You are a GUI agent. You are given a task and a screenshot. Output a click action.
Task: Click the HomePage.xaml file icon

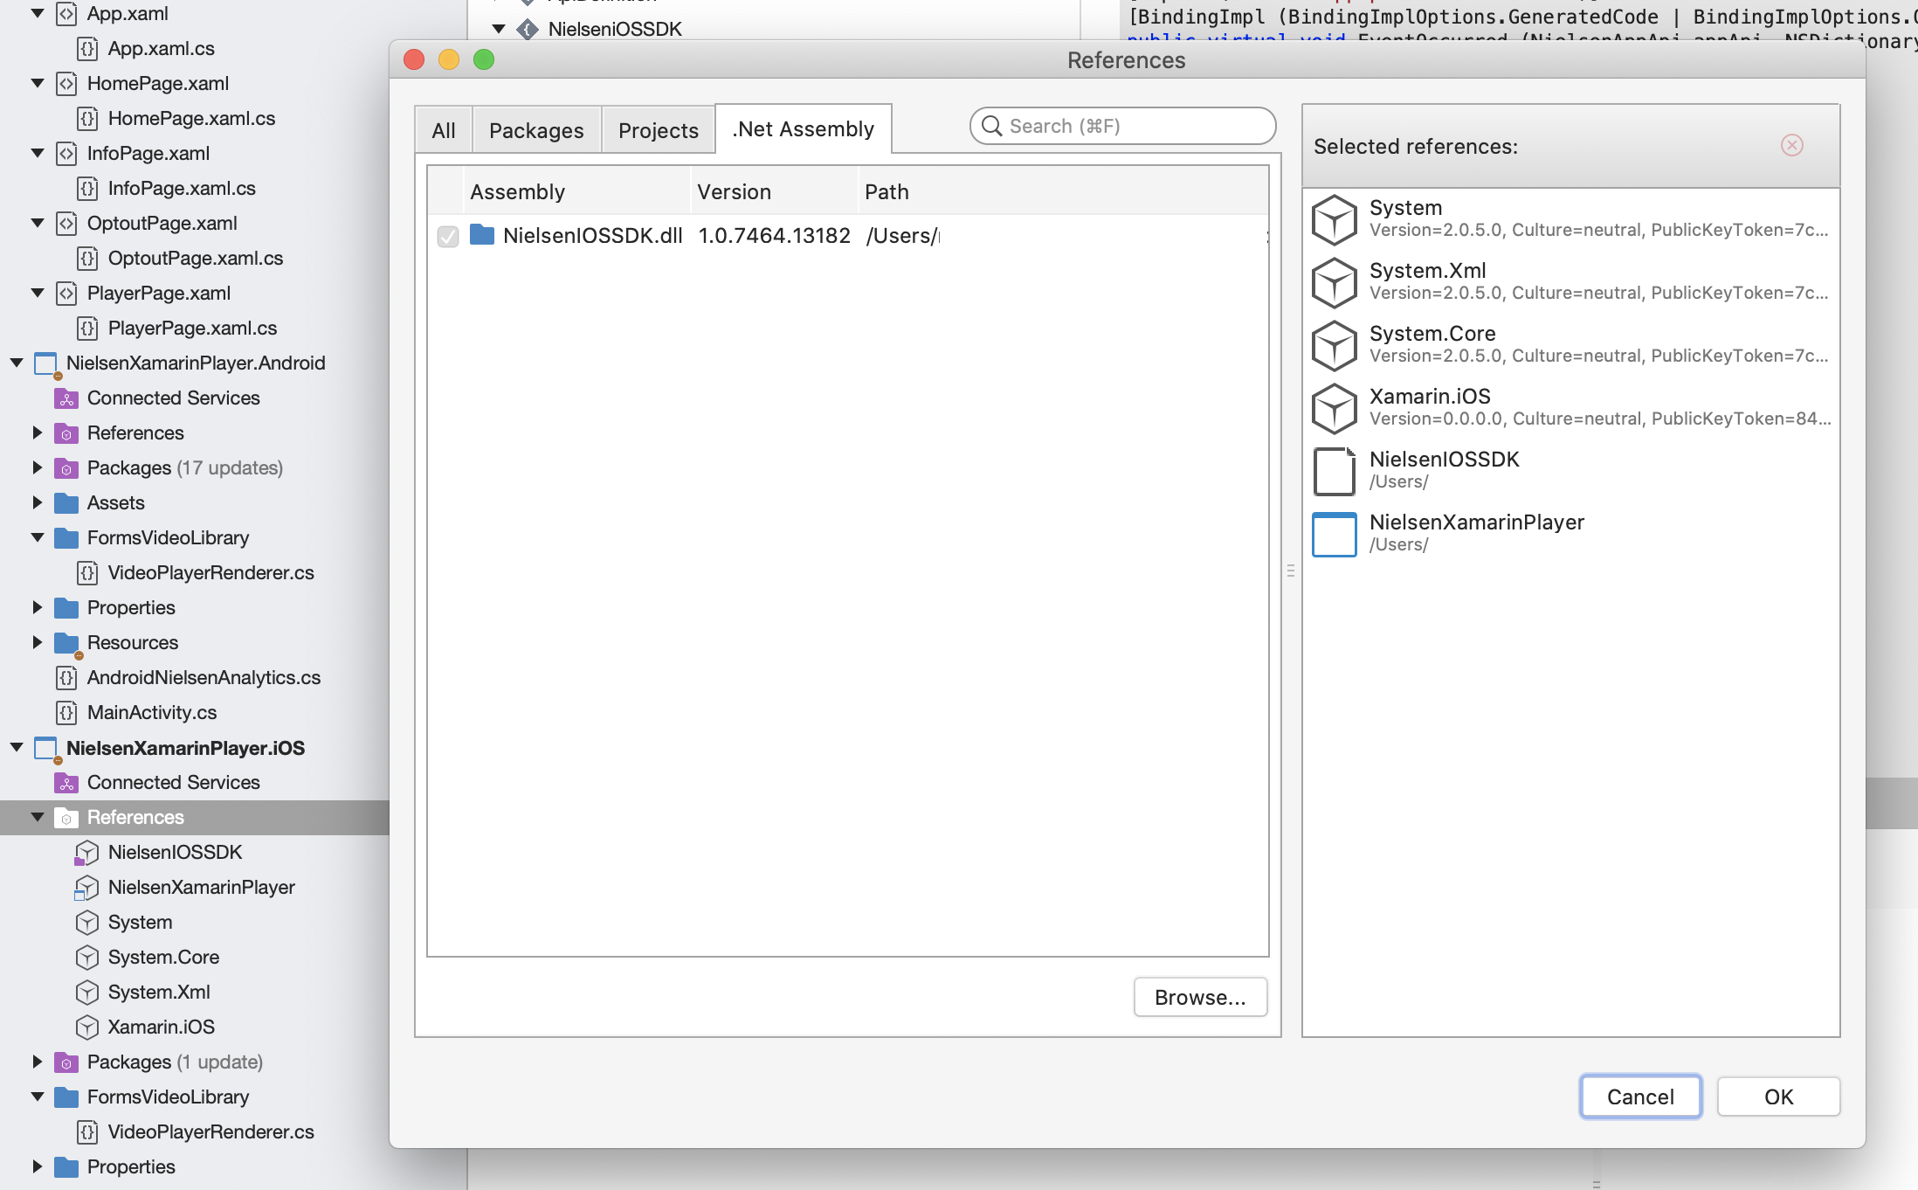tap(66, 83)
